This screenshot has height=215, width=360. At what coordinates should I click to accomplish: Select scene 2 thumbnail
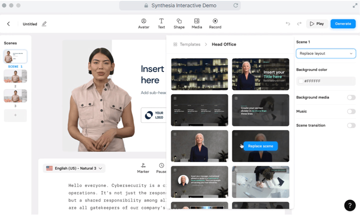coord(15,76)
